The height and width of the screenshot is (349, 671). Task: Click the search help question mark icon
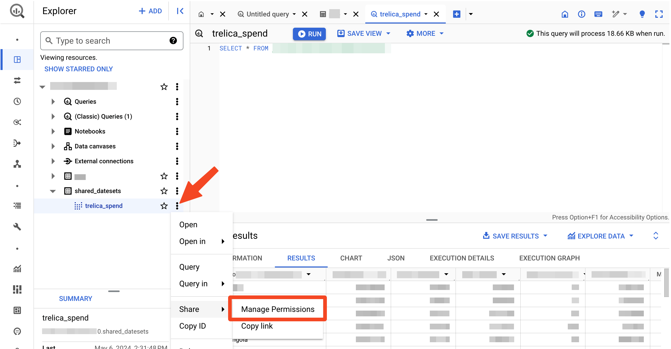point(173,40)
